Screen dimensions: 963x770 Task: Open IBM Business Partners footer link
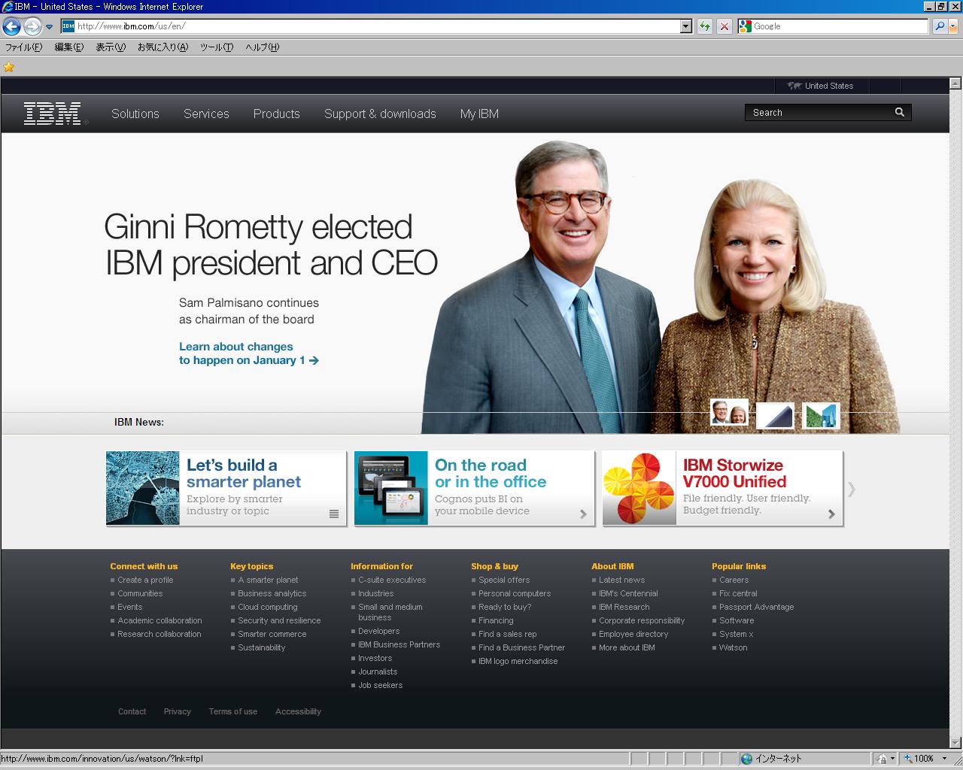click(399, 644)
